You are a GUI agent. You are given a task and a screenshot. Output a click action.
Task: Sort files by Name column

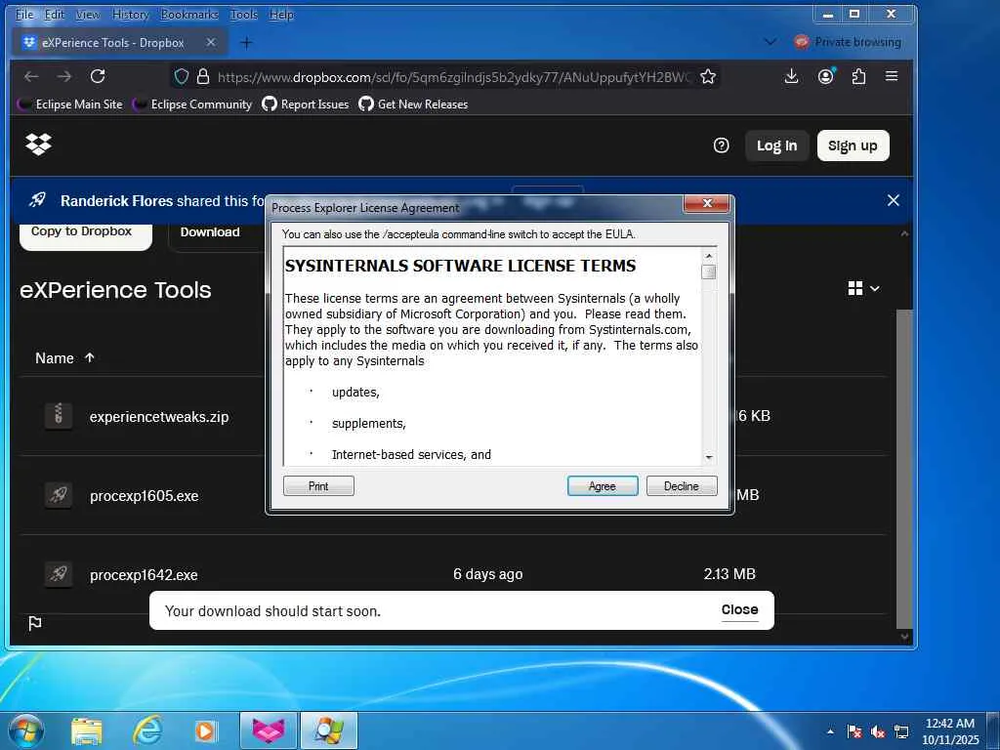[x=65, y=357]
